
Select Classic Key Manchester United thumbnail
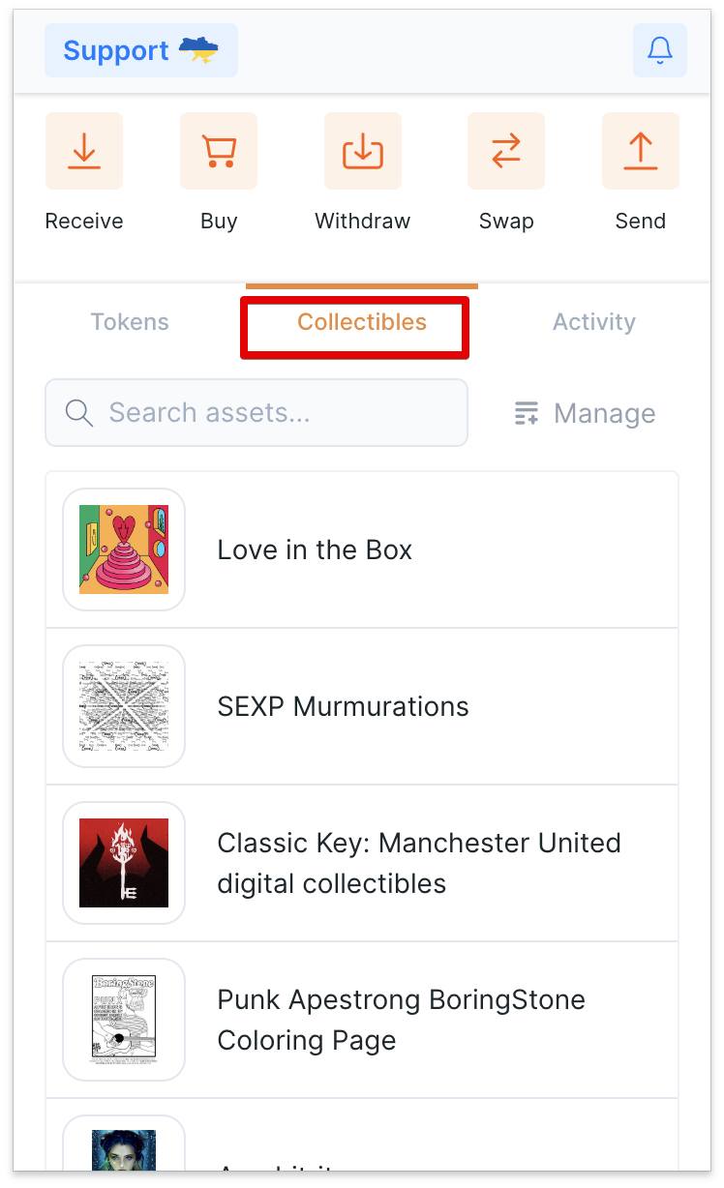[x=124, y=863]
